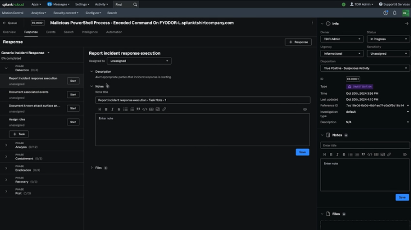Screen dimensions: 411x230
Task: Insert image in task note toolbar
Action: click(157, 109)
